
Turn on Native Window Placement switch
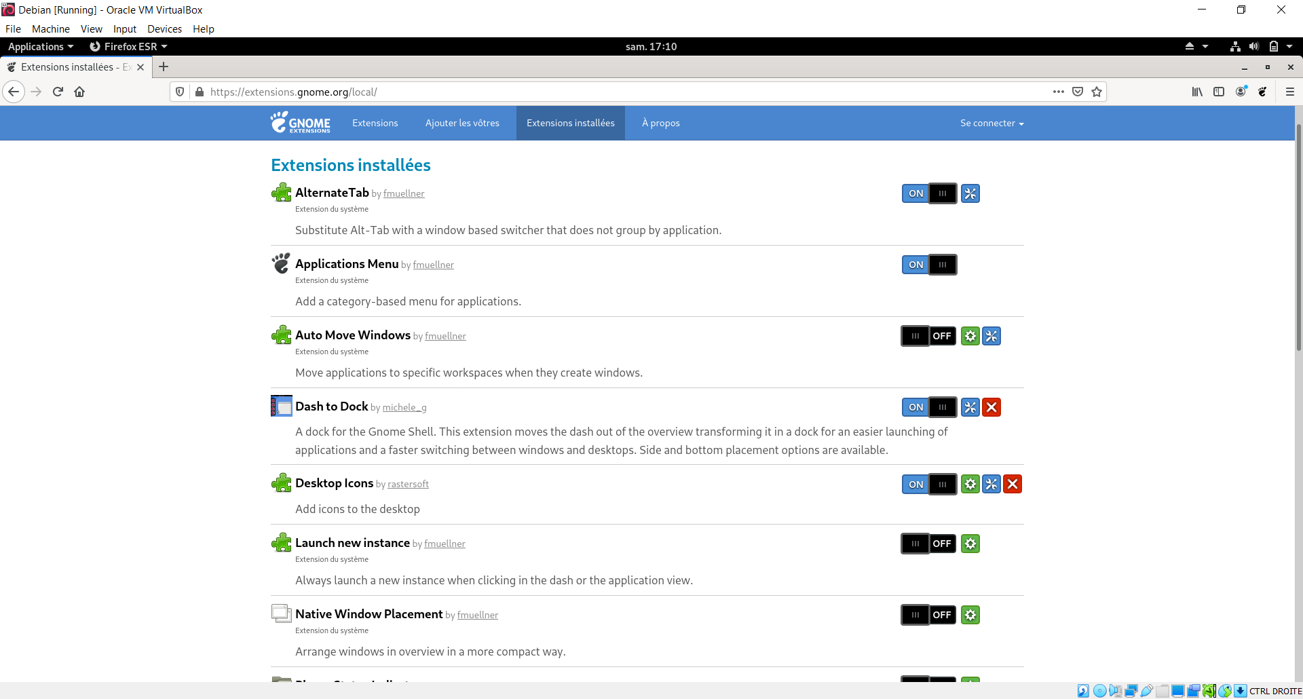pyautogui.click(x=928, y=615)
